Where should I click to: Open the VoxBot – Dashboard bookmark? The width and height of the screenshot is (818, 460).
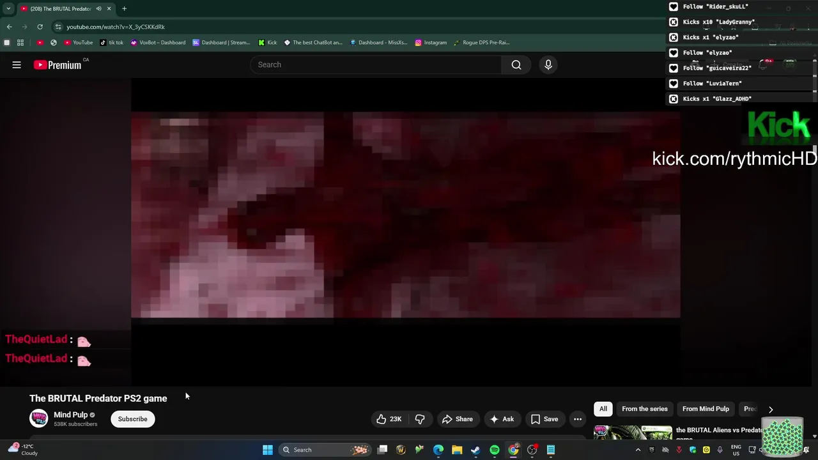tap(158, 43)
